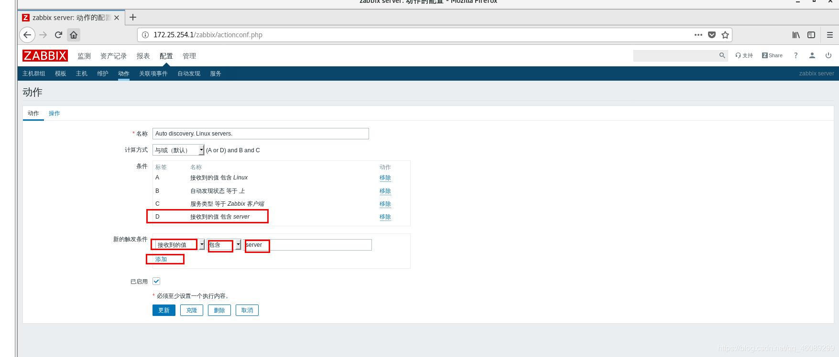Switch to the 操作 tab
Viewport: 839px width, 357px height.
(x=54, y=113)
